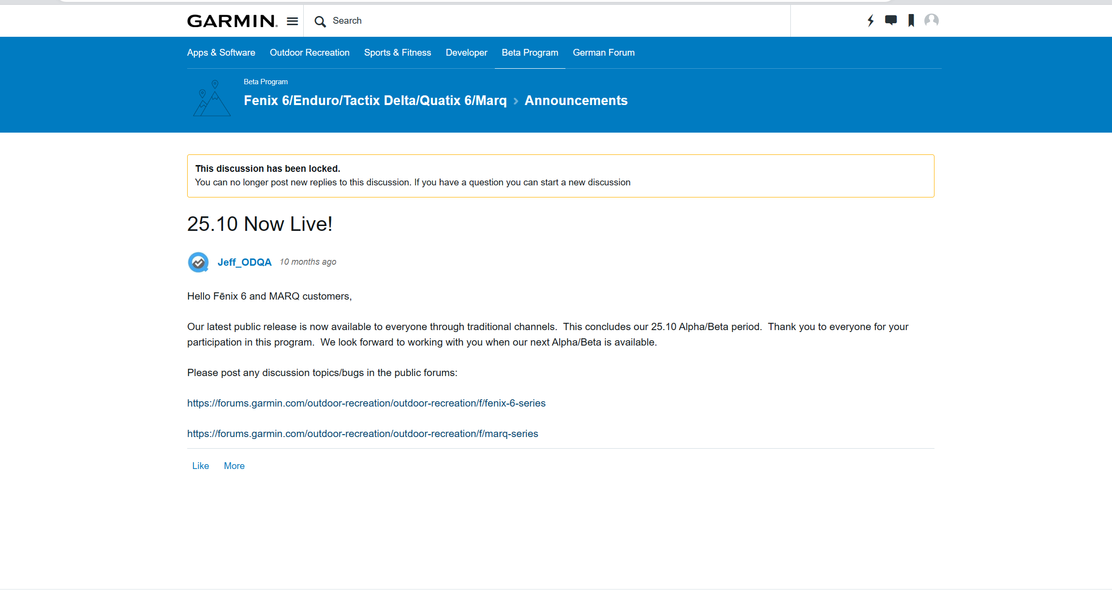The image size is (1112, 590).
Task: Open the bookmarks icon
Action: [911, 20]
